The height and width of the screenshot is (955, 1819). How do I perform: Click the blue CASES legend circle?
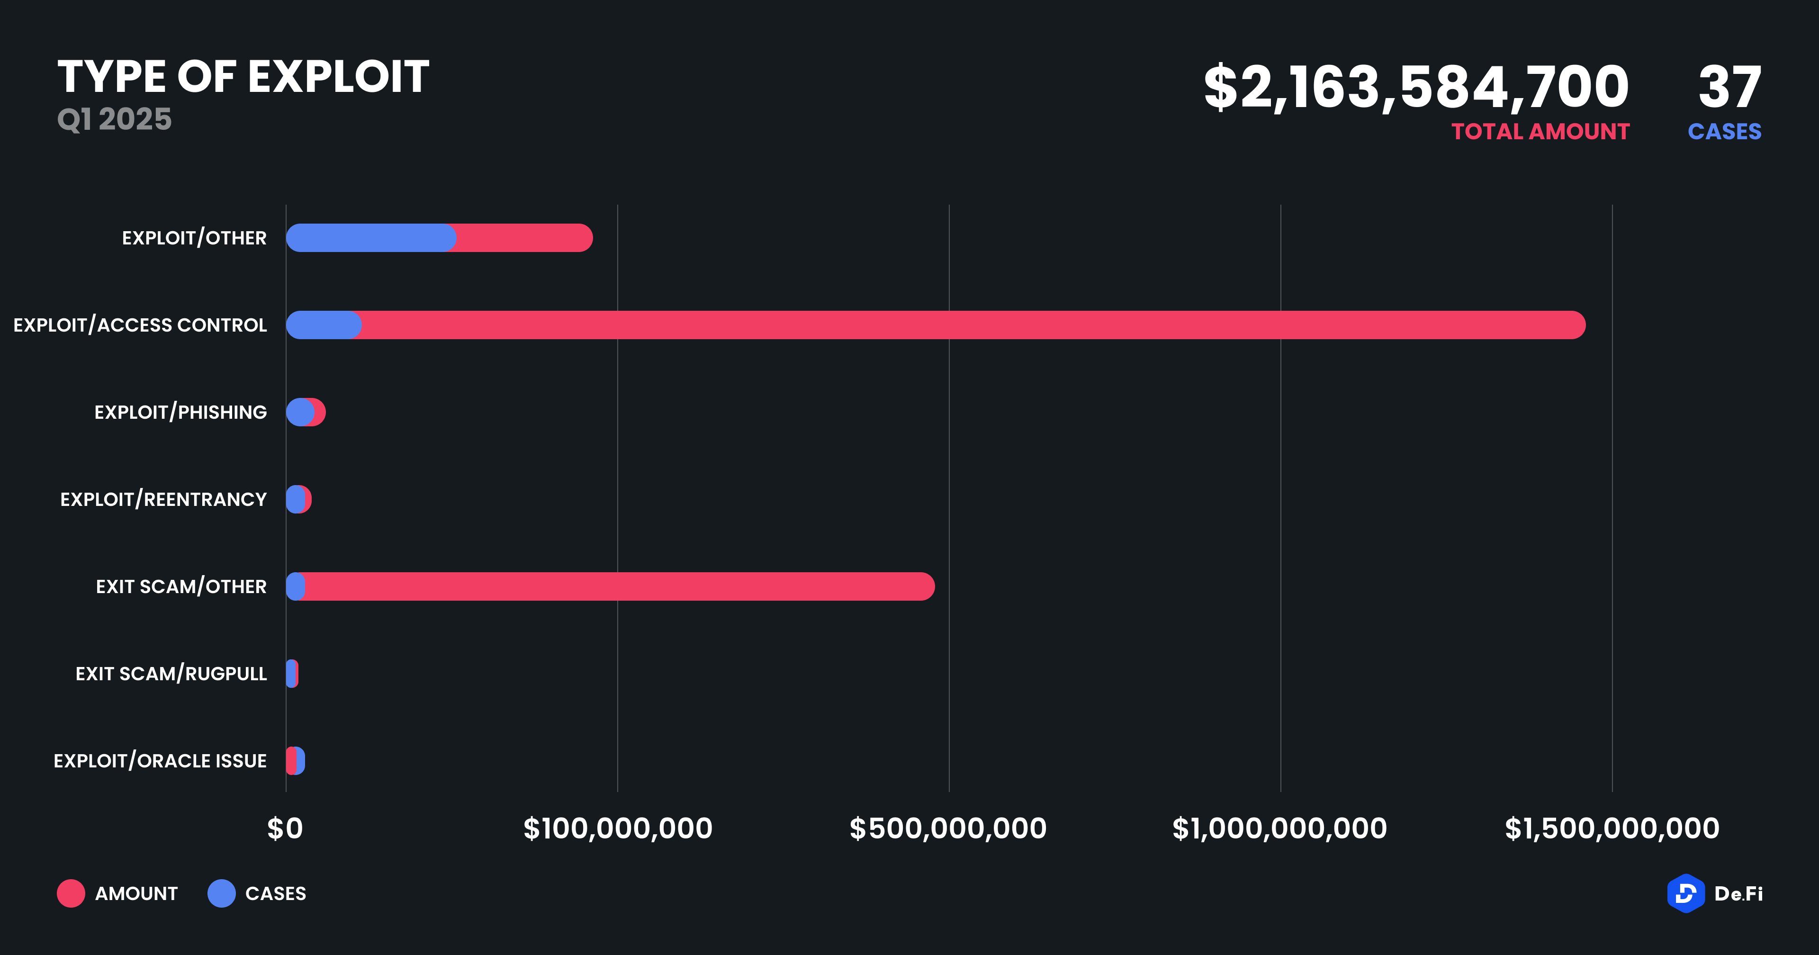click(221, 893)
